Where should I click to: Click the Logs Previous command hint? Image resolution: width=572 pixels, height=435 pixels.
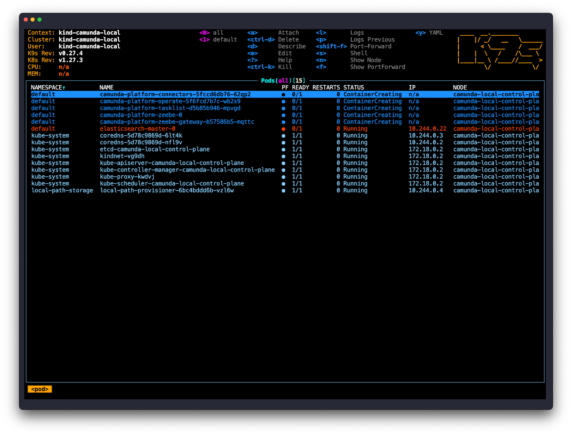(373, 40)
